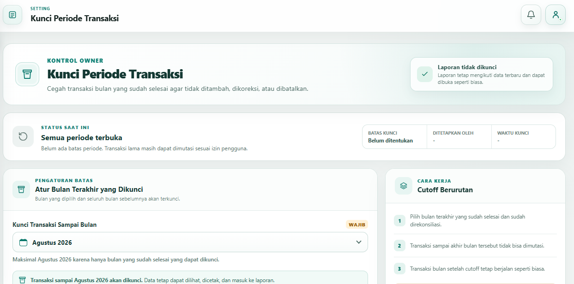
Task: Click 'Atur Bulan Terakhir yang Dikunci' heading
Action: pos(89,189)
